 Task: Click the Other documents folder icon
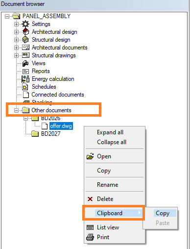[25, 110]
